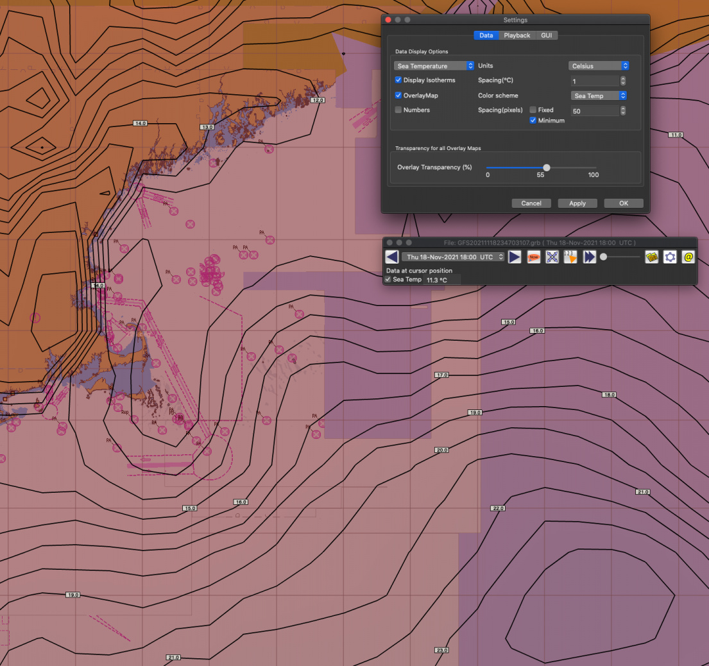This screenshot has width=709, height=666.
Task: Enable the Numbers checkbox
Action: click(398, 110)
